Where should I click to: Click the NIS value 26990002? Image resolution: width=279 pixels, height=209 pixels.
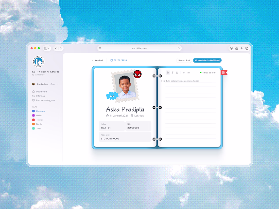133,128
